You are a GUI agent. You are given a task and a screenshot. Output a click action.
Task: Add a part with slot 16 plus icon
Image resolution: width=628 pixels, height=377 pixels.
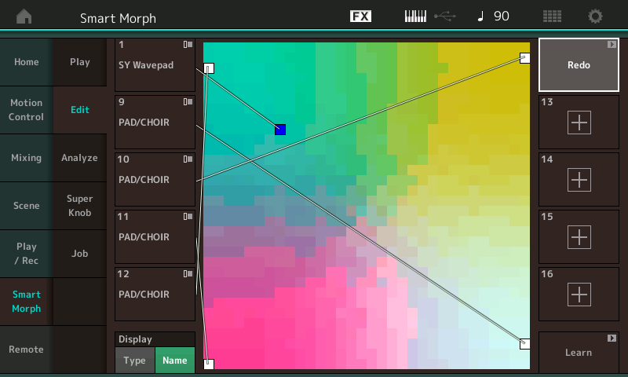point(579,294)
